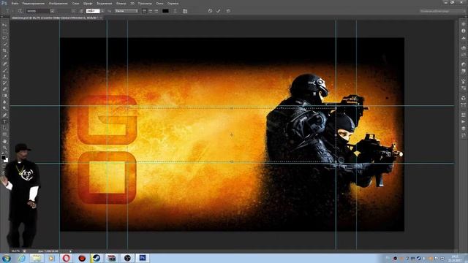Open the Файл menu
Screen dimensions: 468x263
pyautogui.click(x=15, y=3)
